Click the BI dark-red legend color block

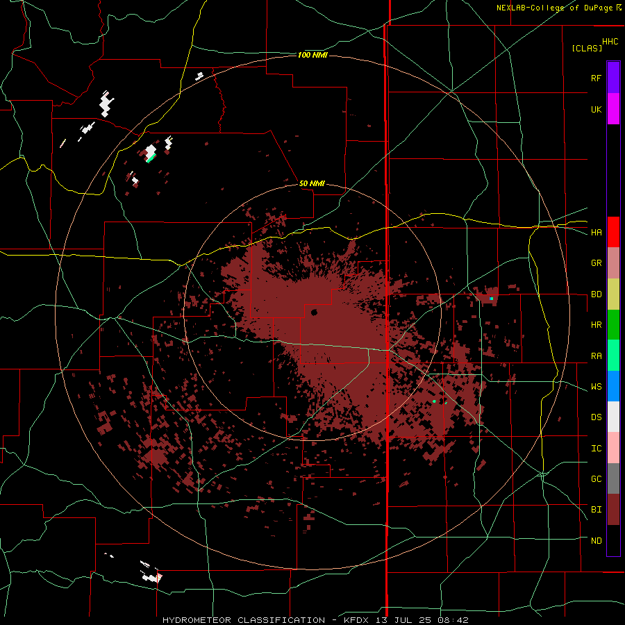click(613, 510)
